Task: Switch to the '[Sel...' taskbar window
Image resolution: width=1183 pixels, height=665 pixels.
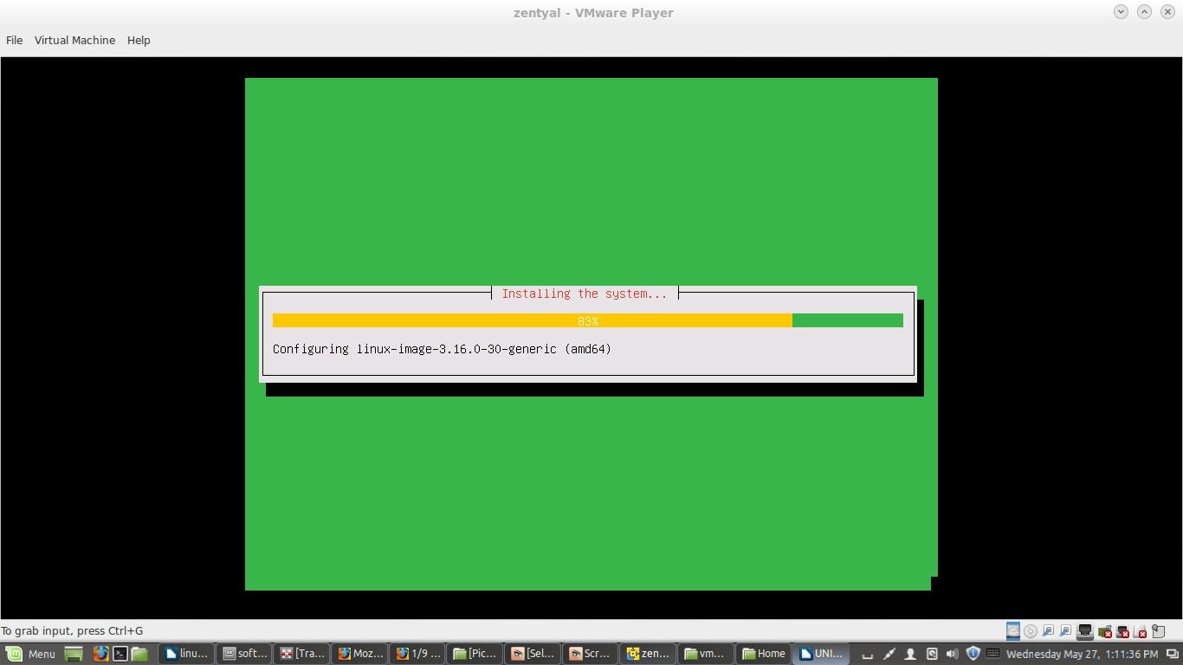Action: pyautogui.click(x=533, y=654)
